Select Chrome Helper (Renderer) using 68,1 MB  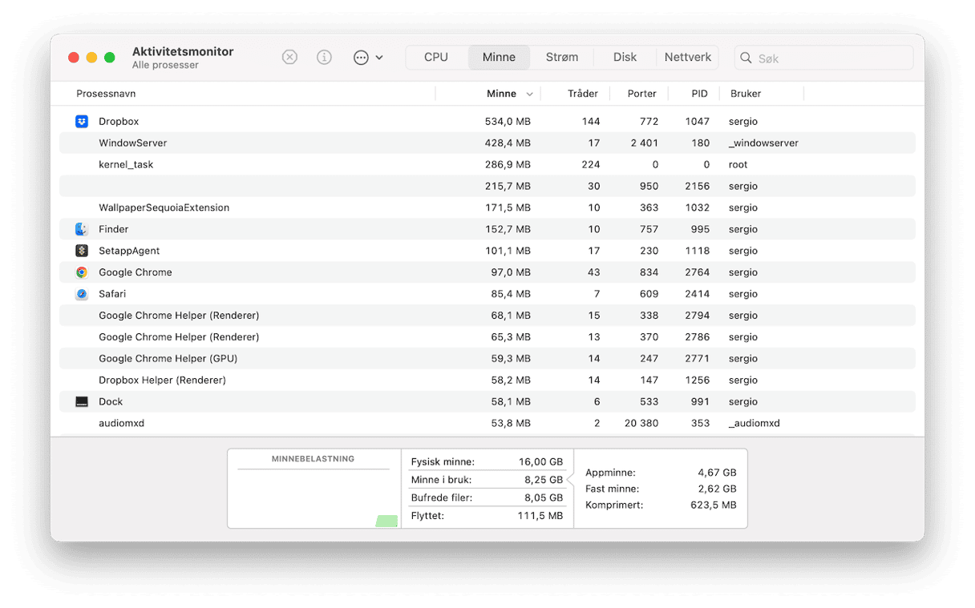(x=487, y=316)
